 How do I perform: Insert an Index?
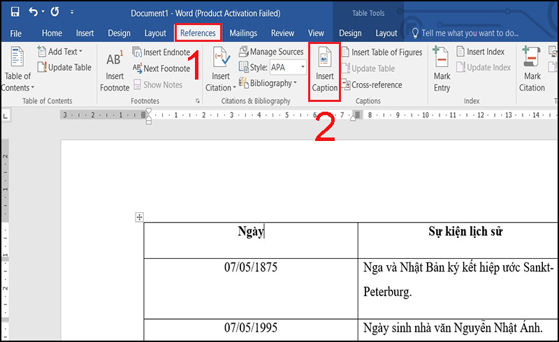[481, 52]
